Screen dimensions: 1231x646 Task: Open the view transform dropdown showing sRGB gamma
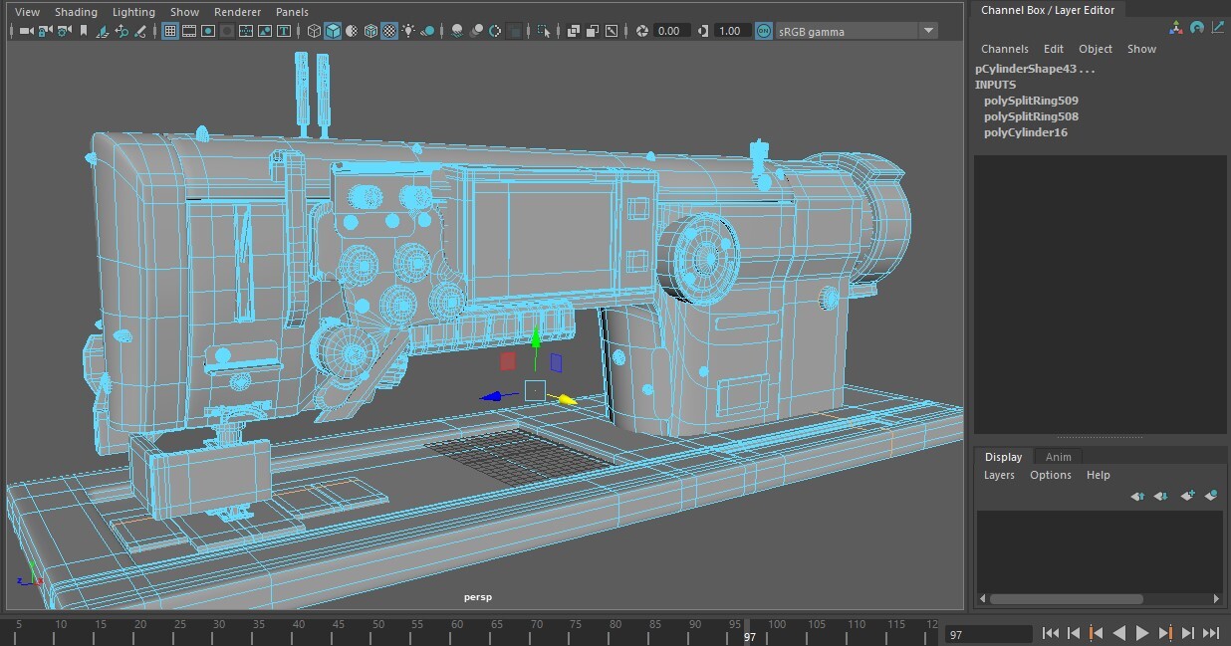pyautogui.click(x=928, y=31)
